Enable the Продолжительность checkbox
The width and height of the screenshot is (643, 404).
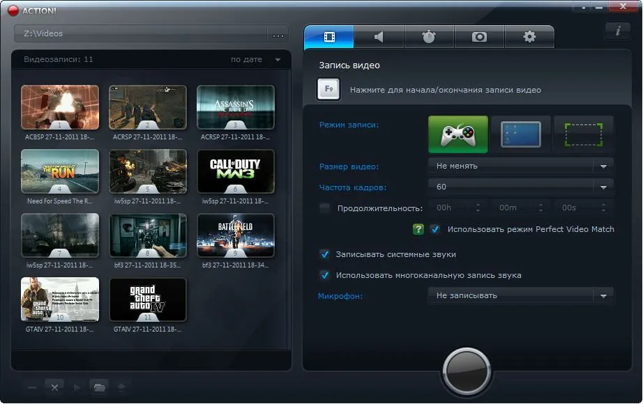[x=324, y=208]
